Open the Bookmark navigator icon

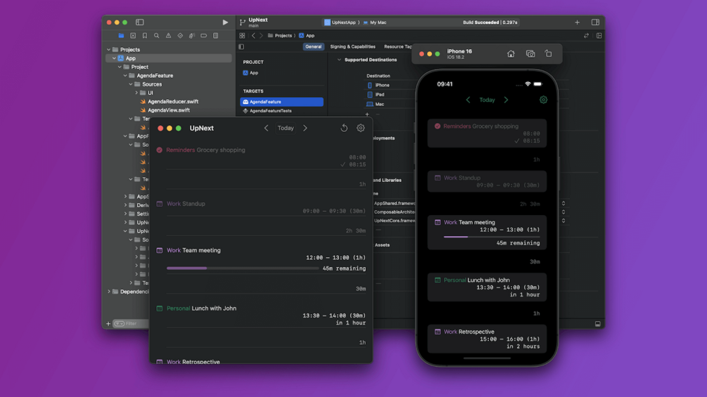pos(145,36)
